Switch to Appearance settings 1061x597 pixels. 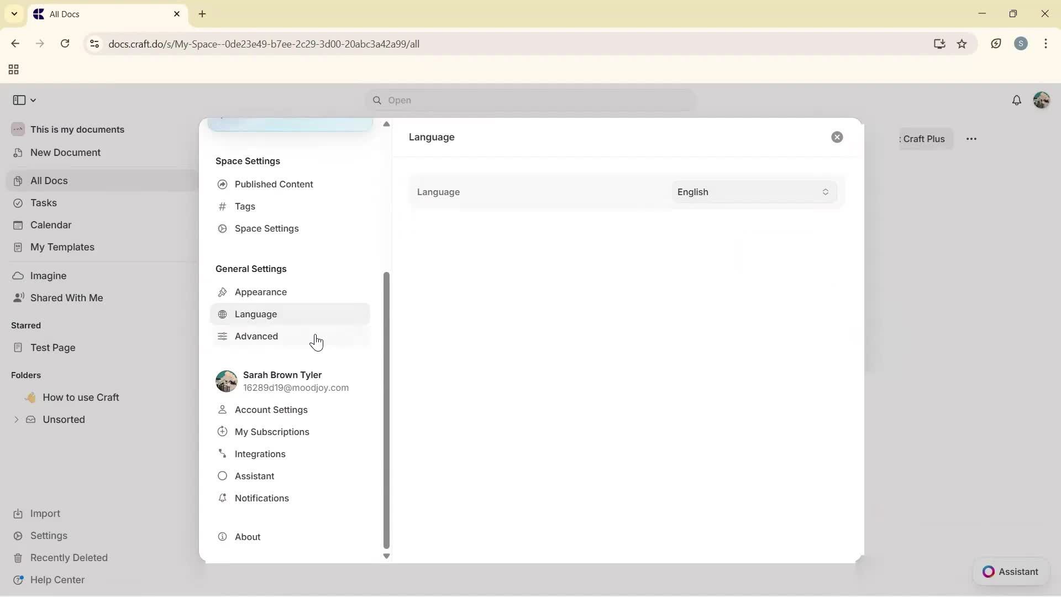259,292
